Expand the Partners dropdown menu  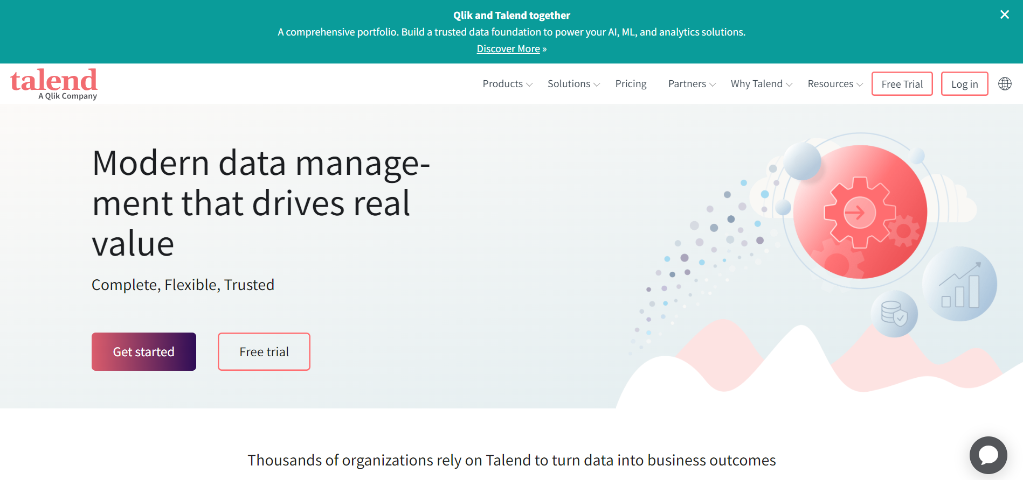pyautogui.click(x=692, y=84)
